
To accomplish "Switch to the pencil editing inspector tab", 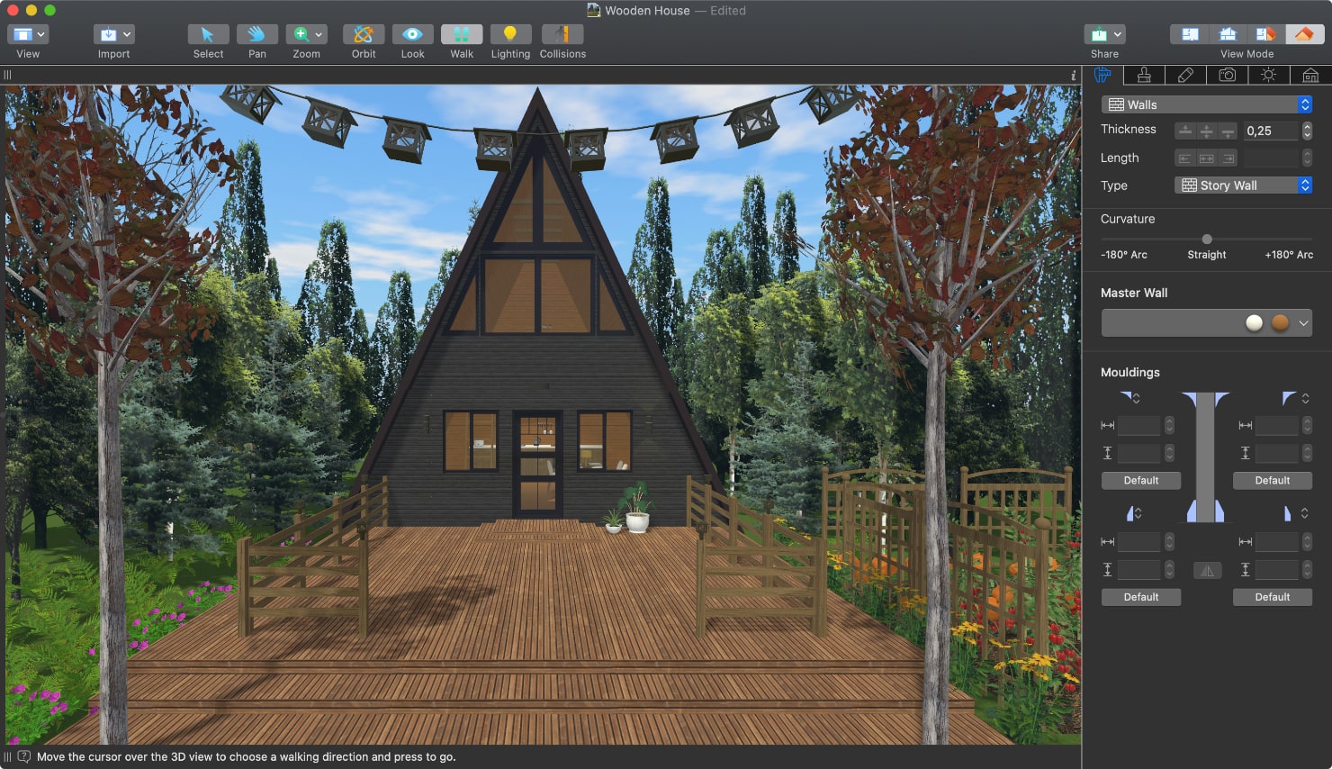I will (1185, 75).
